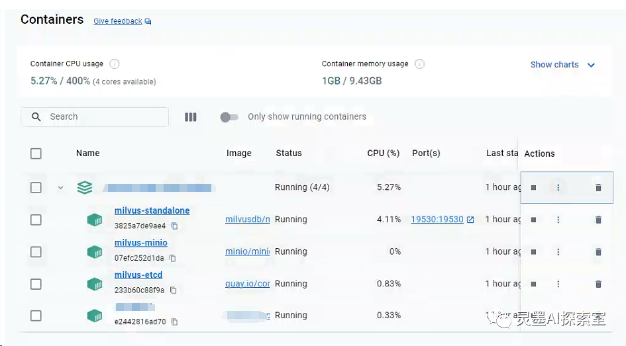Sort by the Image column header
626x346 pixels.
[x=238, y=153]
